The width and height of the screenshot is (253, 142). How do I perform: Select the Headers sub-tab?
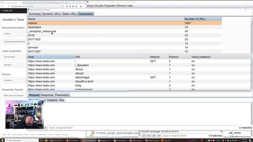[x=52, y=100]
